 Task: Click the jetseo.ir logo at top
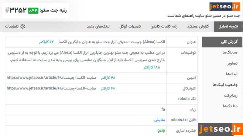click(225, 6)
